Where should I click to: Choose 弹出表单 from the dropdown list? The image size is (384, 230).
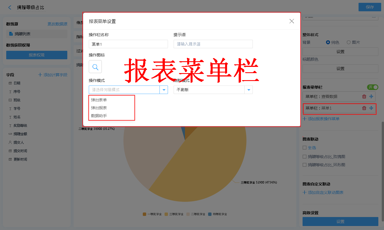click(x=99, y=100)
